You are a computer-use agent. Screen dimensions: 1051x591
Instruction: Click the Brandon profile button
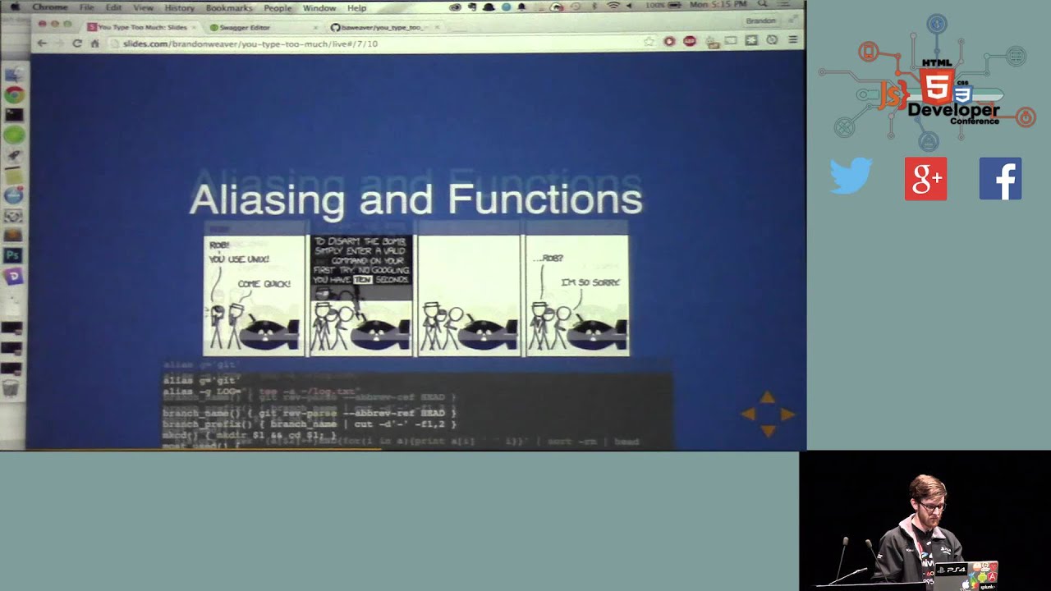coord(760,21)
